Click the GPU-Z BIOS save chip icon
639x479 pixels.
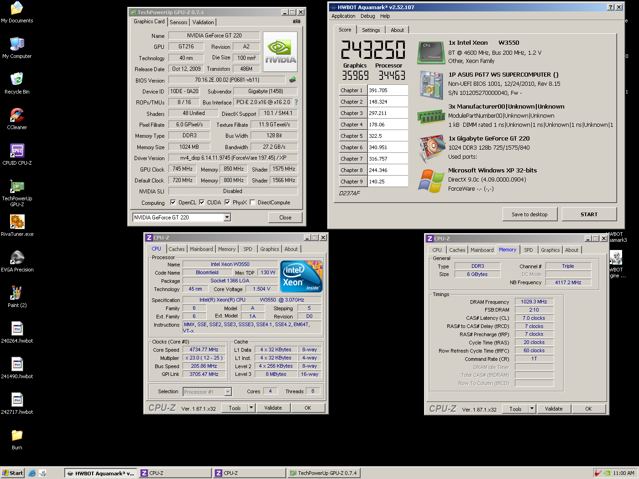(x=293, y=80)
